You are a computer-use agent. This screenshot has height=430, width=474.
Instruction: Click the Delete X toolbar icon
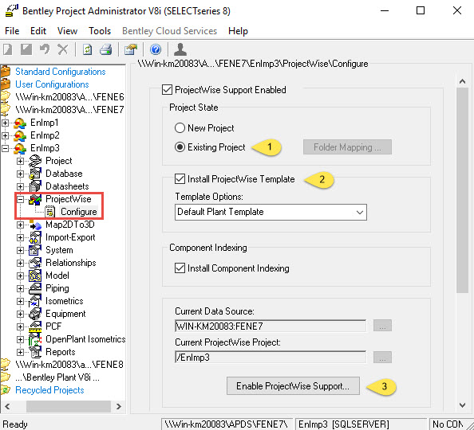[63, 49]
